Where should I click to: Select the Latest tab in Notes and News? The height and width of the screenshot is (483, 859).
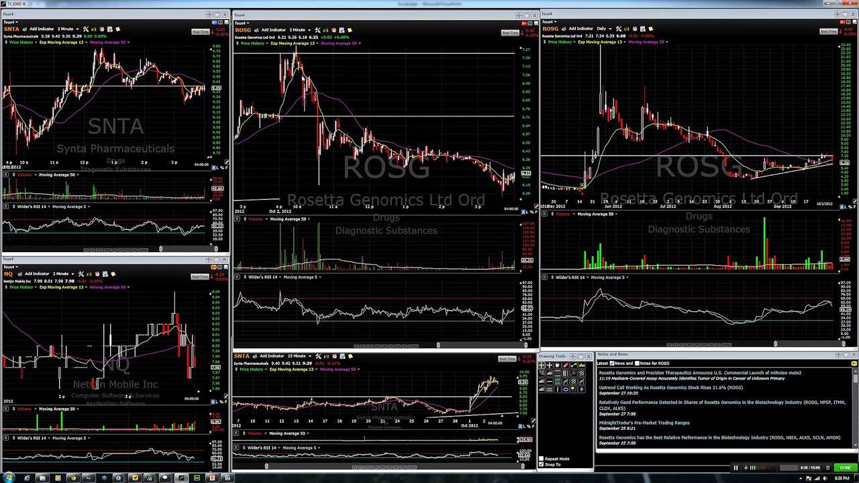click(x=602, y=364)
